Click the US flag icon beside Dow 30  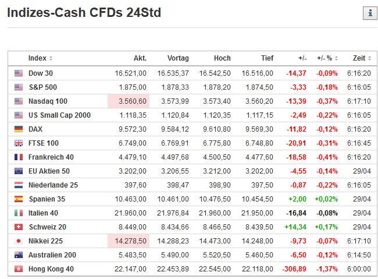[x=19, y=73]
